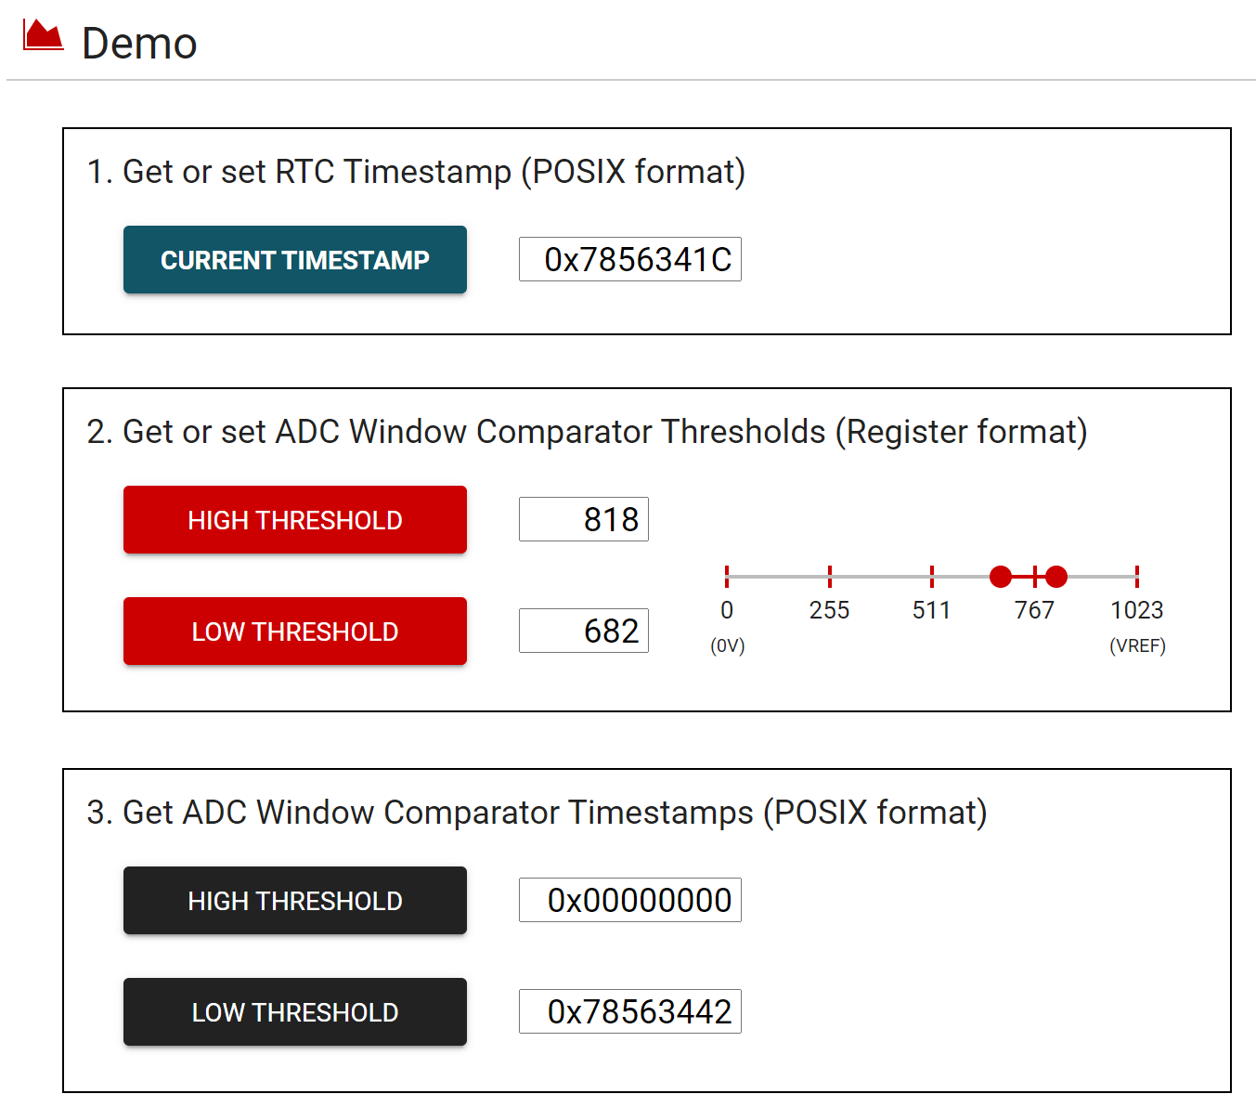Select the high threshold value field showing 818
The image size is (1256, 1120).
coord(583,519)
